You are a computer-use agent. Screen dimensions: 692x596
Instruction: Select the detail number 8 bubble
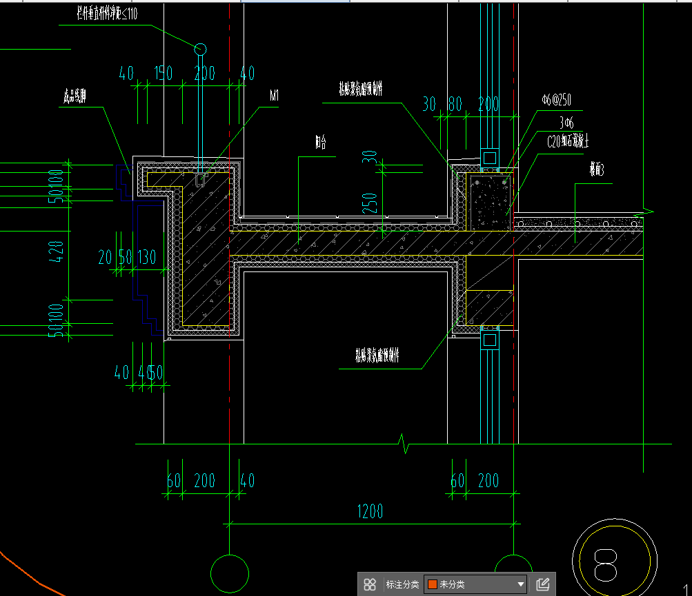pyautogui.click(x=615, y=561)
